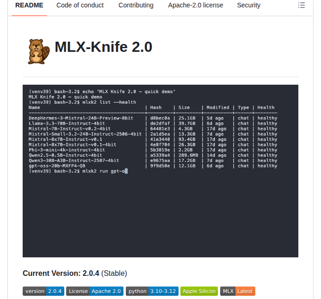
Task: Click the License Apache 2.0 badge
Action: coord(95,291)
